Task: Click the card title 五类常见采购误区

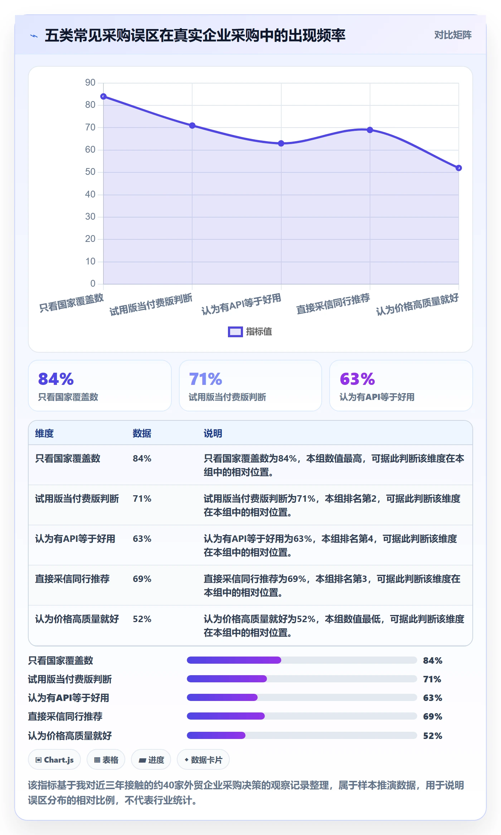Action: (195, 35)
